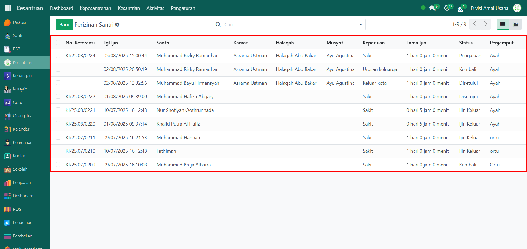
Task: Select checkbox for row KI/25.07/0209
Action: click(x=58, y=165)
